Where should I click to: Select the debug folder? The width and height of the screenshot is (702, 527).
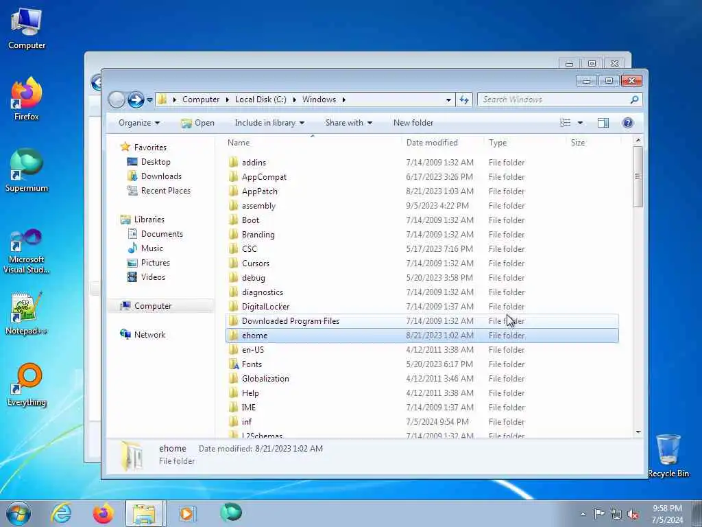pos(254,278)
